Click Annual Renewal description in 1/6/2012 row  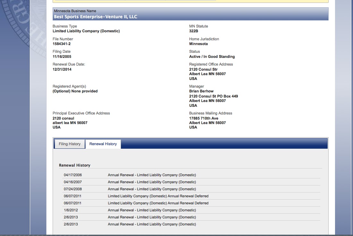click(x=152, y=210)
